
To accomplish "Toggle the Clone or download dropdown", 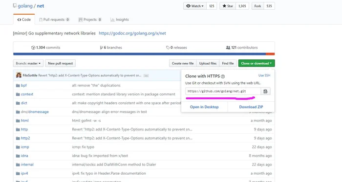I will coord(256,63).
